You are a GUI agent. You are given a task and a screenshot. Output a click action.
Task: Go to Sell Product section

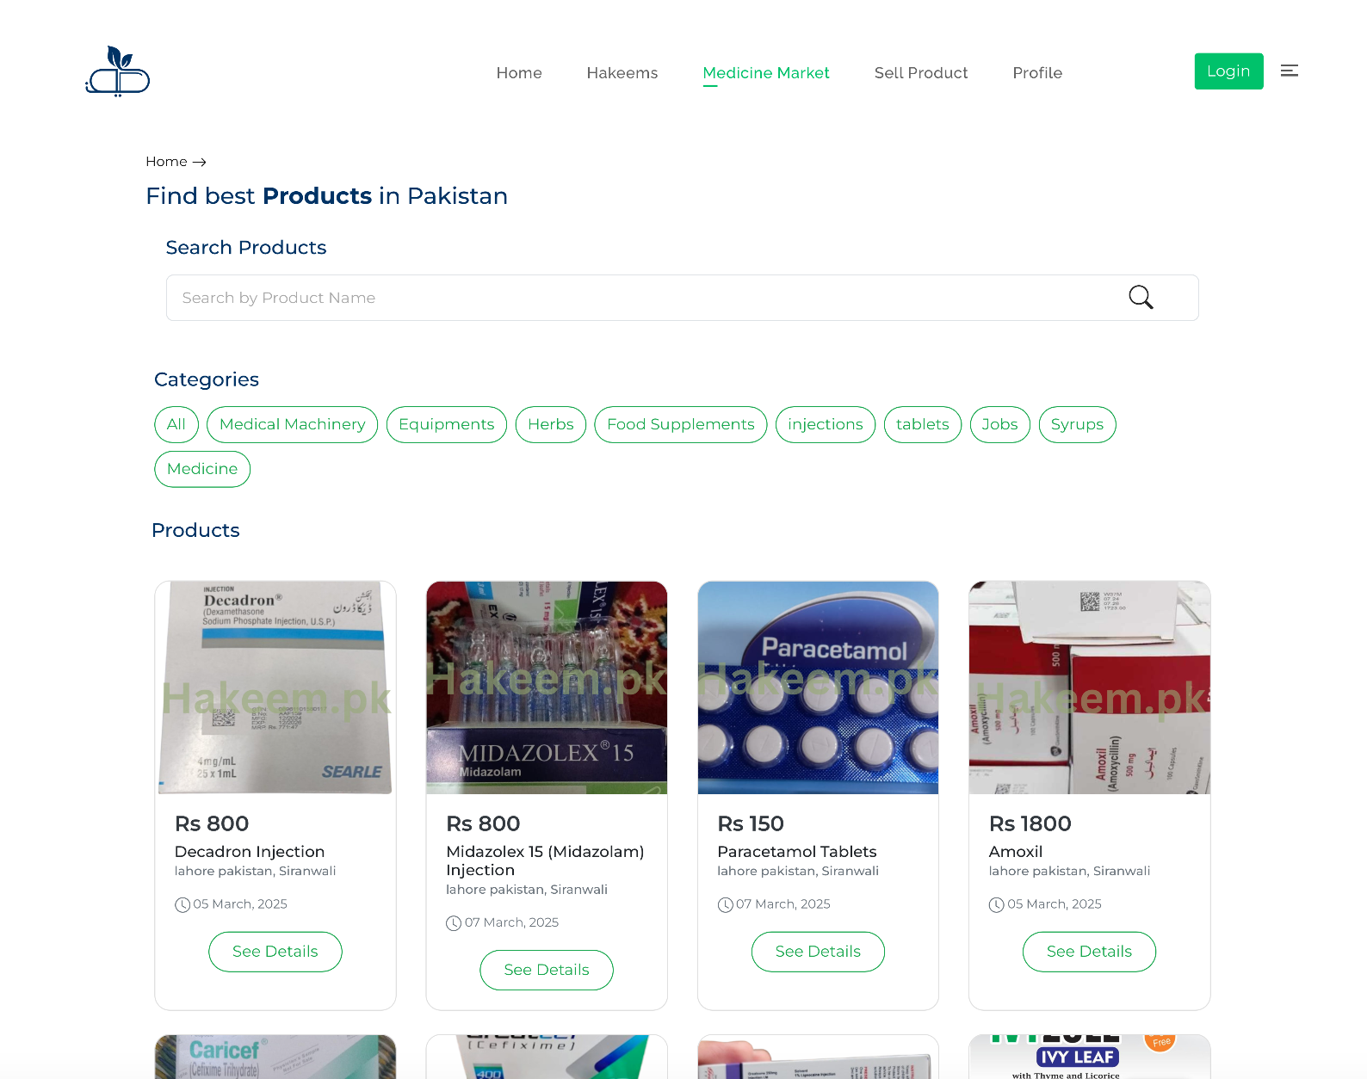coord(921,73)
